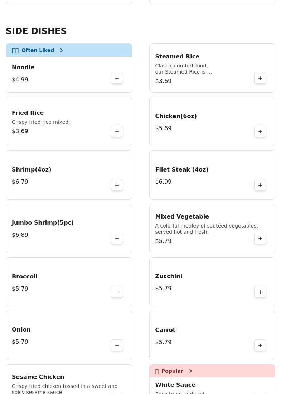Add Carrot side to order

point(260,346)
